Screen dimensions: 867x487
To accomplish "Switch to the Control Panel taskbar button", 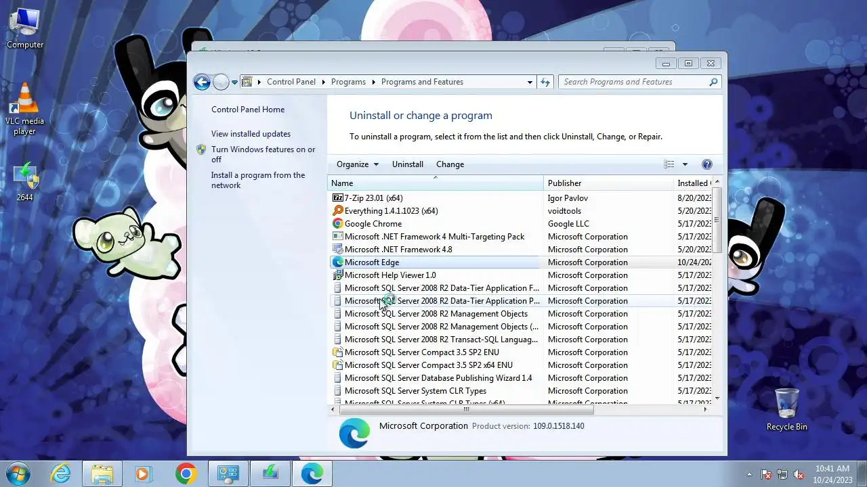I will coord(228,473).
